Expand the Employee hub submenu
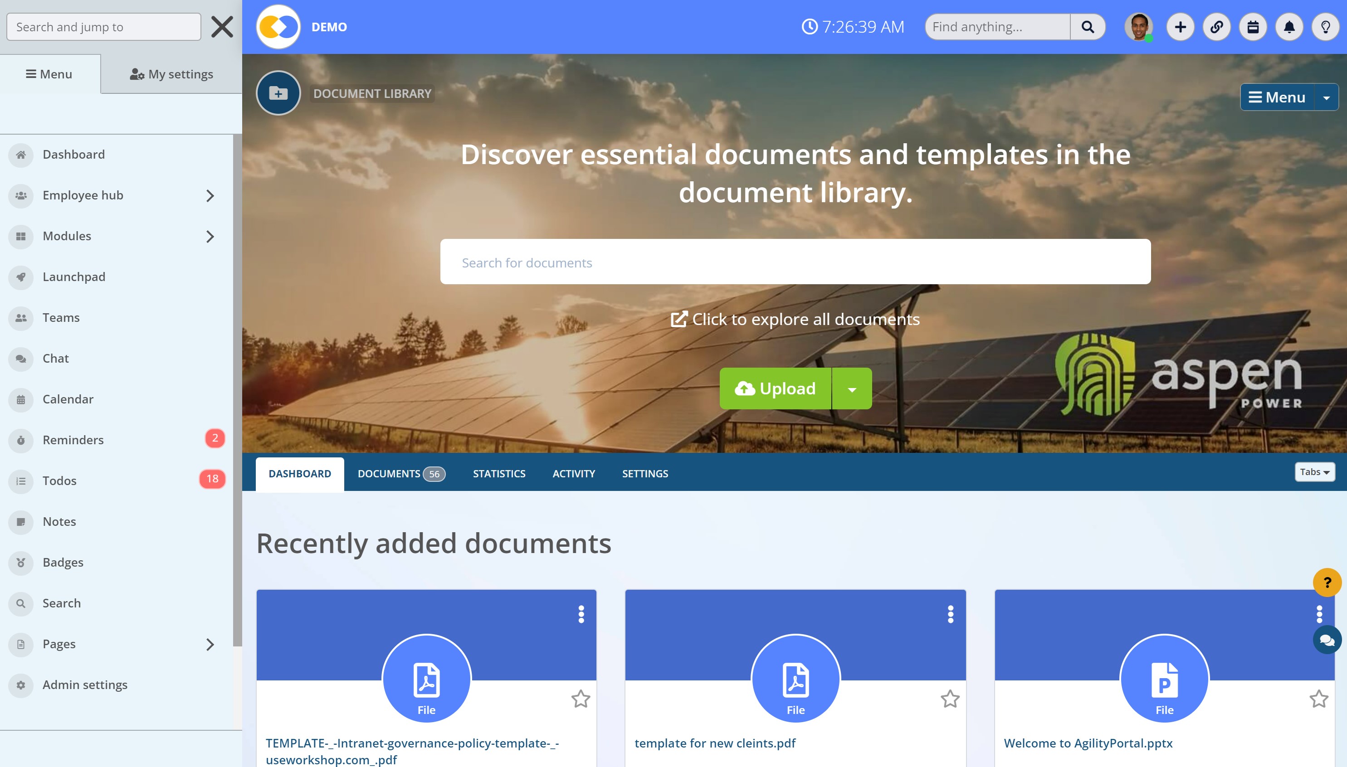Viewport: 1347px width, 767px height. tap(210, 195)
